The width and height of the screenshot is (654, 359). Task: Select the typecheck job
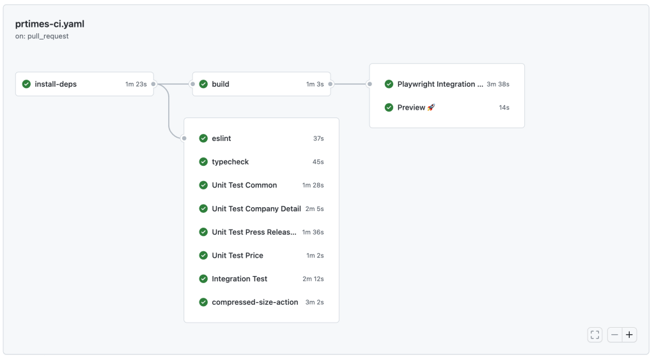230,162
